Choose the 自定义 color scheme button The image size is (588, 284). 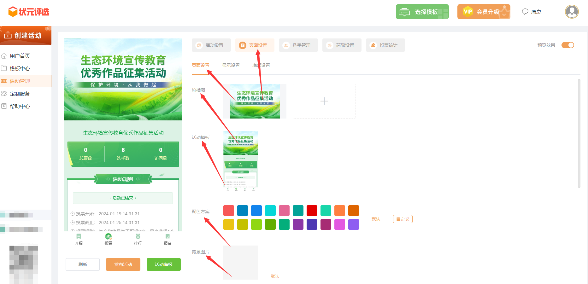(x=403, y=219)
